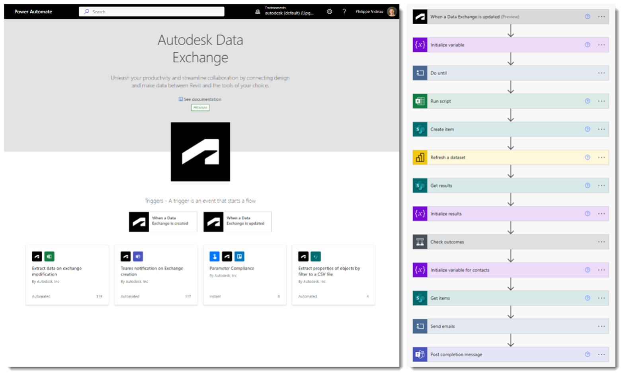This screenshot has height=374, width=621.
Task: Click the large Autodesk connector logo
Action: pos(200,152)
